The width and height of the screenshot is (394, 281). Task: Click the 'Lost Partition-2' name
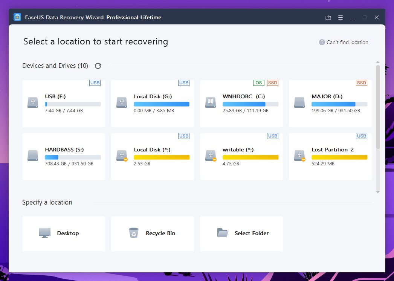pos(333,150)
